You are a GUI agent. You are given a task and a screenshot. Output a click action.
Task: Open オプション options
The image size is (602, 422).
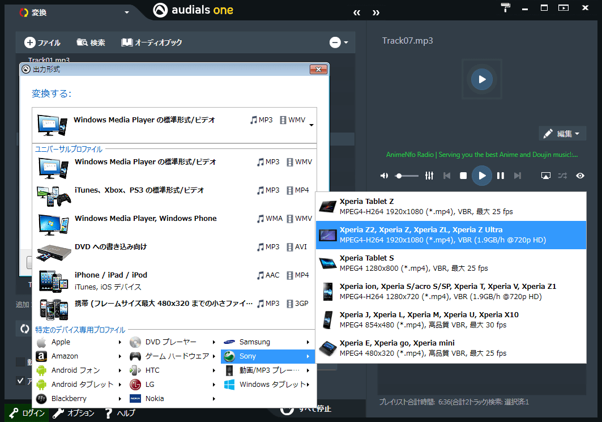tap(73, 413)
